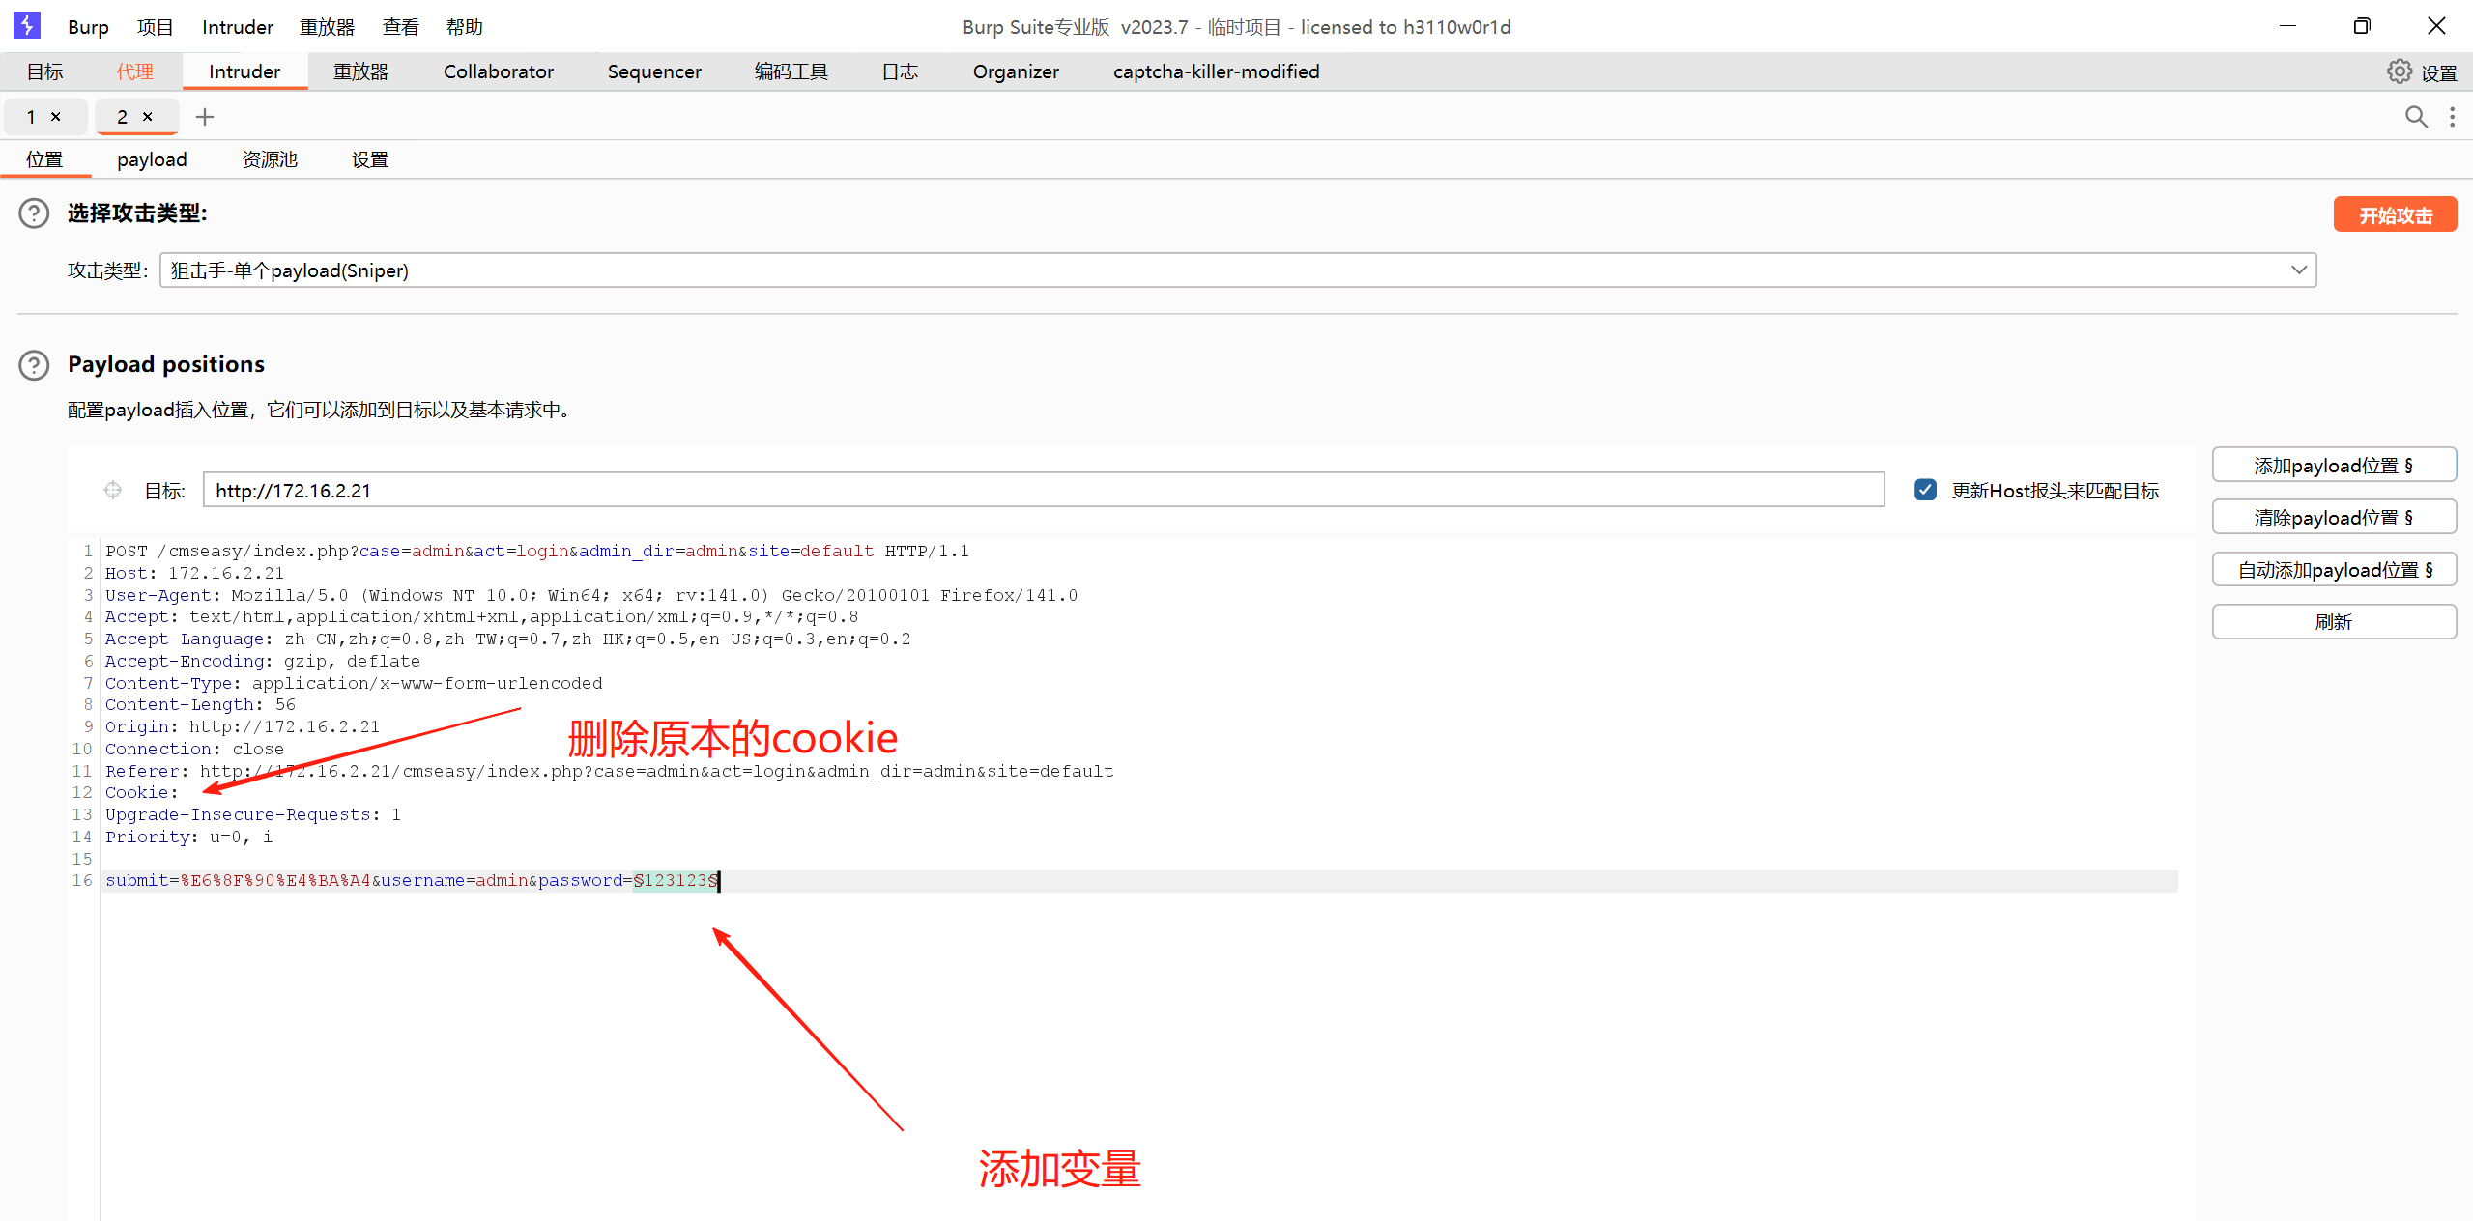The image size is (2473, 1221).
Task: Click the Upgrade-Insecure-Requests header line
Action: (253, 815)
